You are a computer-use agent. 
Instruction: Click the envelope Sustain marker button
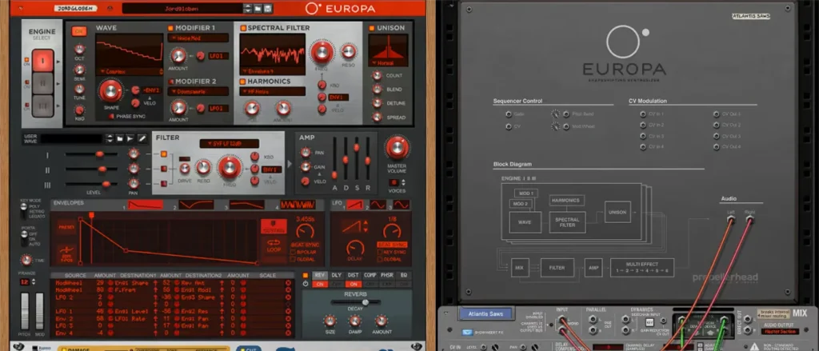pyautogui.click(x=274, y=227)
